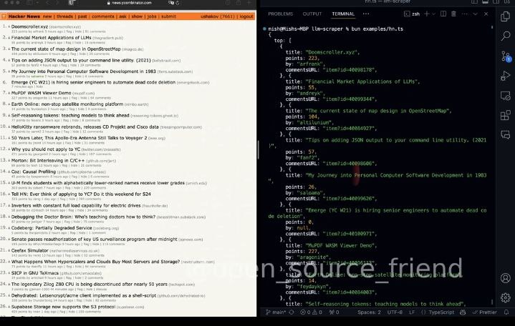
Task: Switch to the PROBLEMS tab
Action: tap(281, 14)
